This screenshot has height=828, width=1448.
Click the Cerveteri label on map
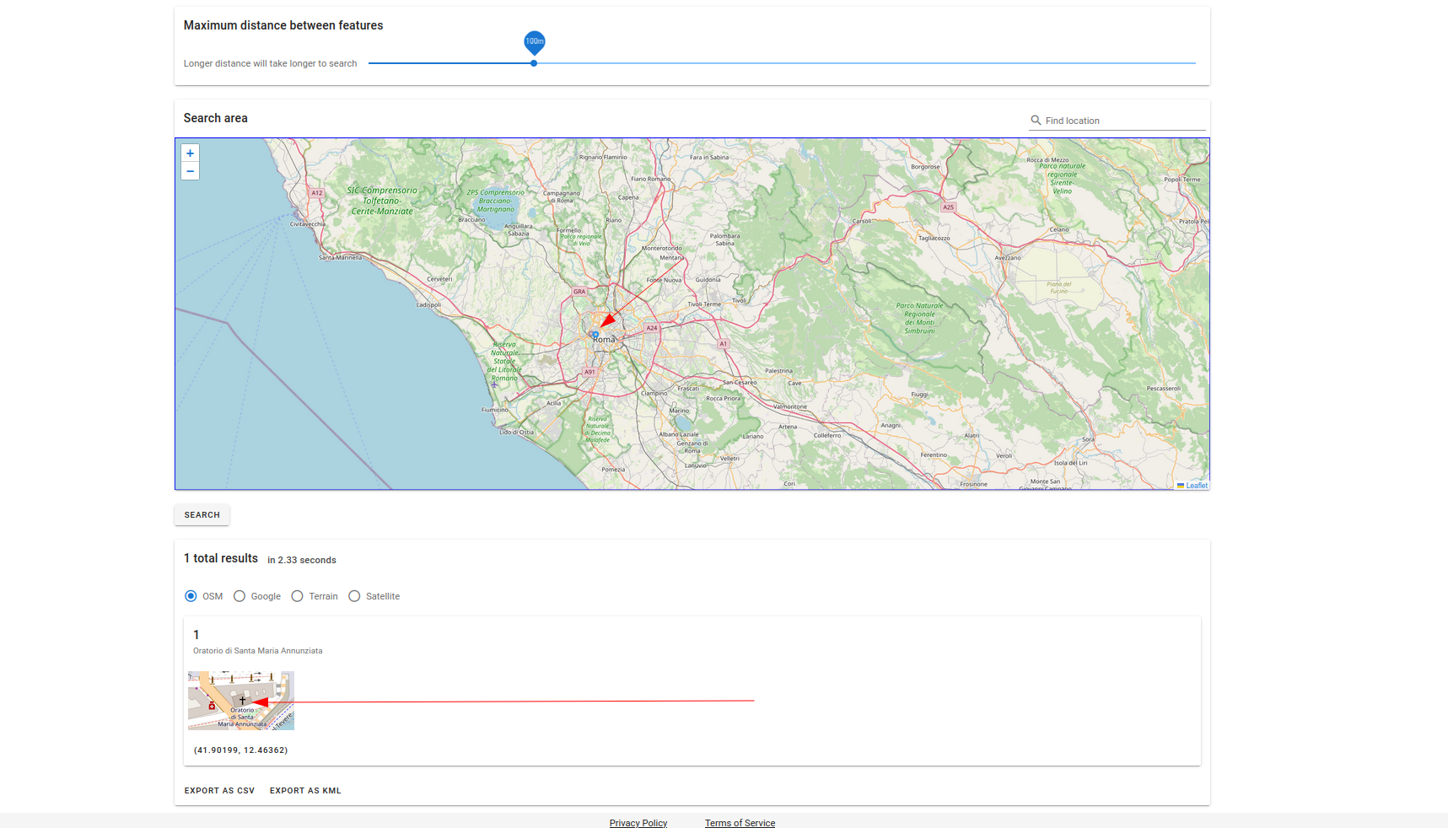(439, 279)
